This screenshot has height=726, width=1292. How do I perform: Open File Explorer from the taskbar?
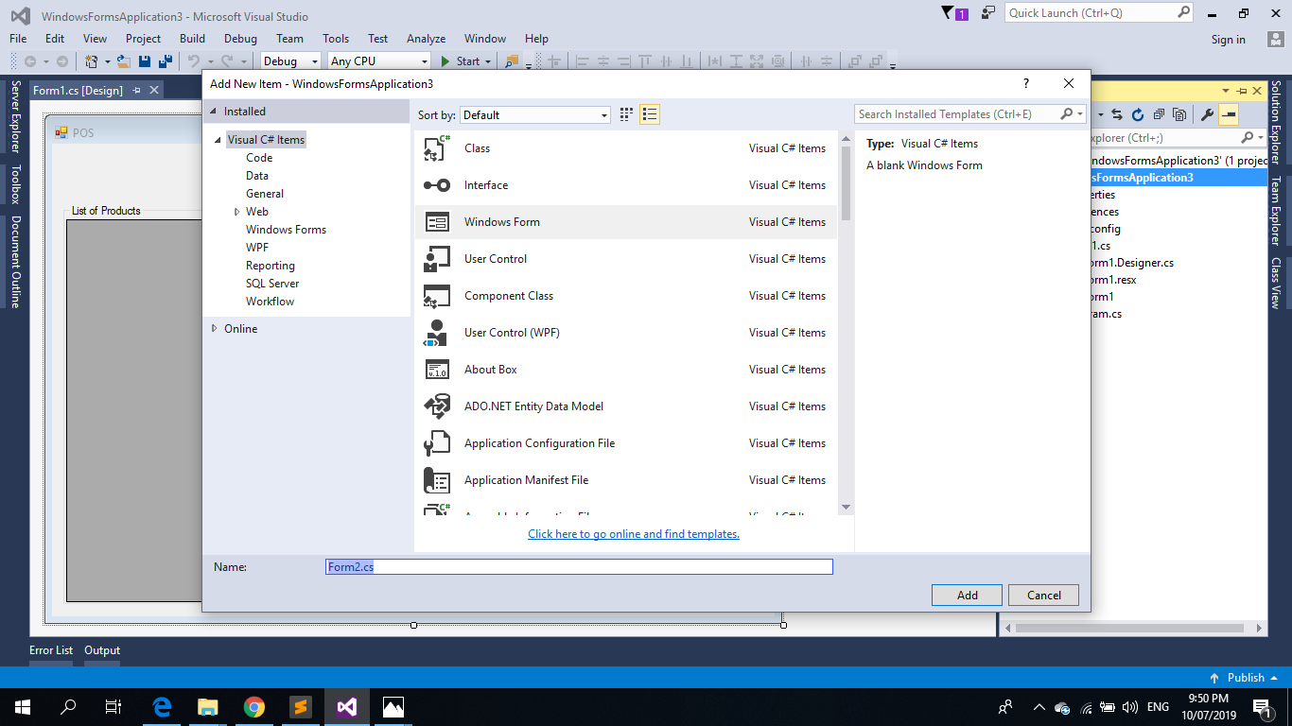(207, 707)
